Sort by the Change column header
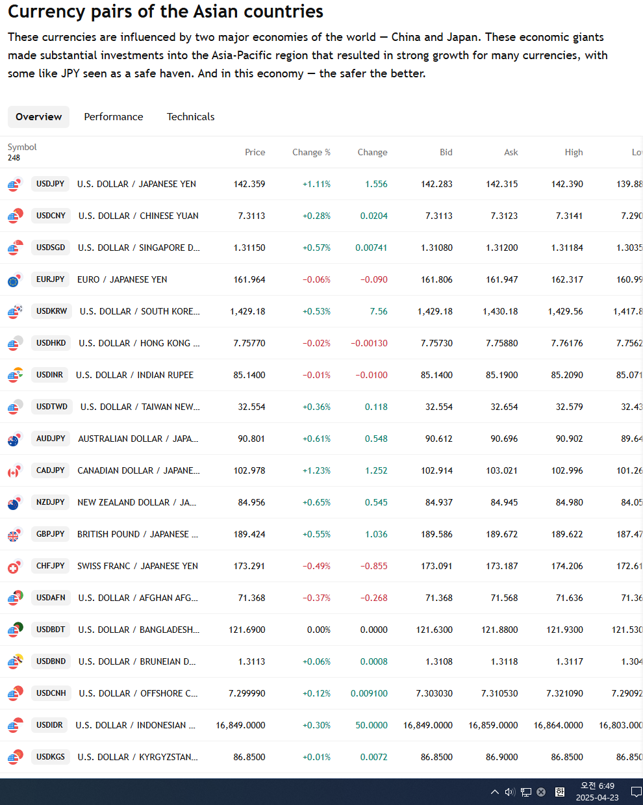 tap(372, 152)
